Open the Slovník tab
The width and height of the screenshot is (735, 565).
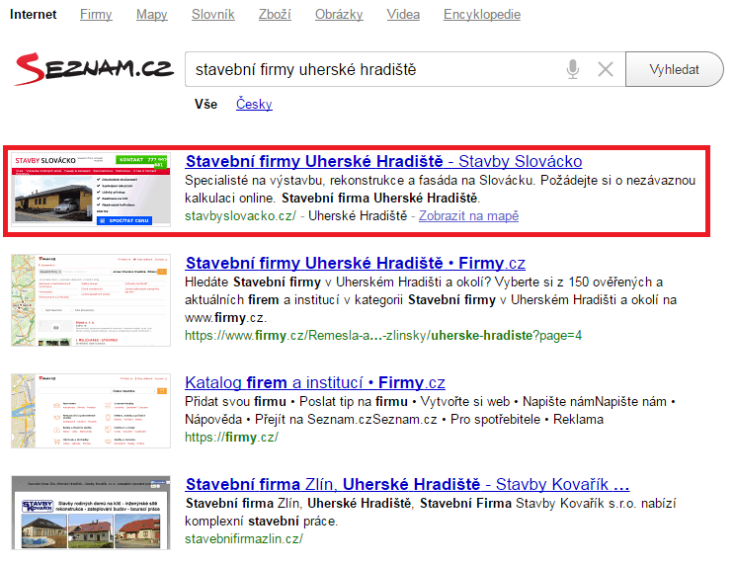tap(212, 15)
